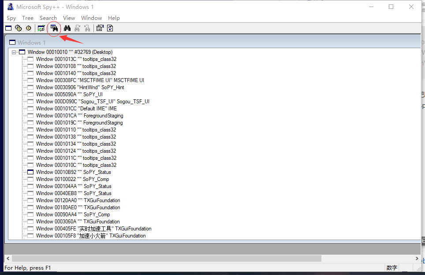This screenshot has height=275, width=425.
Task: Select Window 00040EB8 SoPY_Status row
Action: [x=74, y=193]
